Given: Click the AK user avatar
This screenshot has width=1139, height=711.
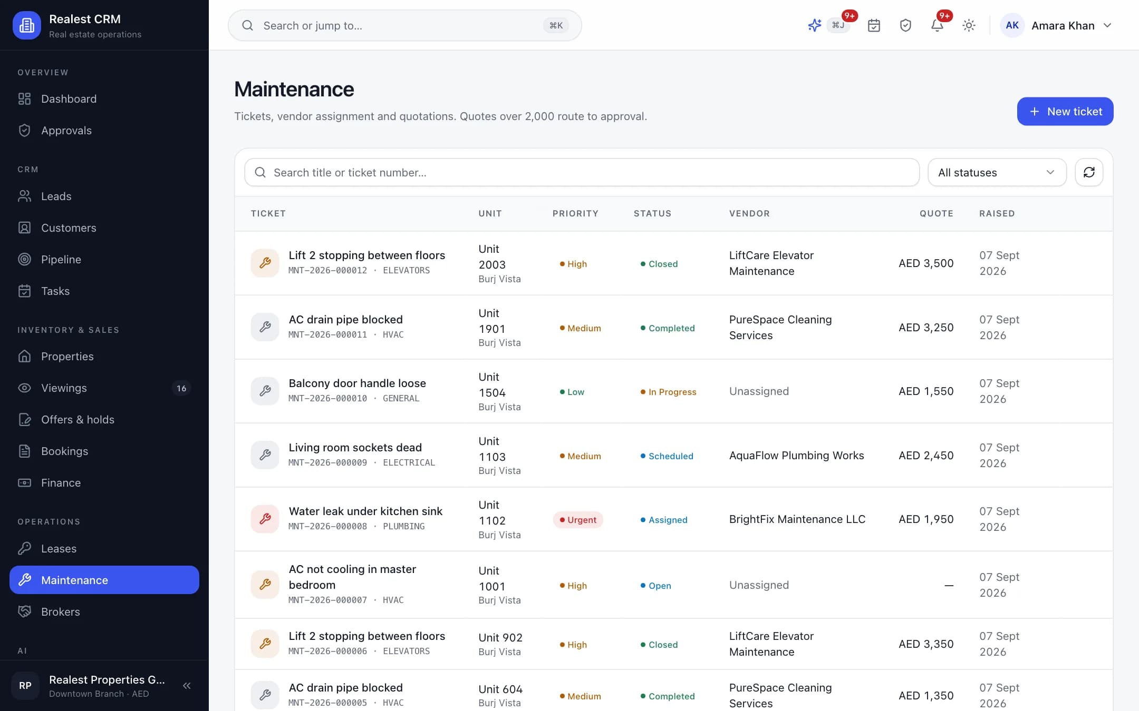Looking at the screenshot, I should pos(1012,25).
